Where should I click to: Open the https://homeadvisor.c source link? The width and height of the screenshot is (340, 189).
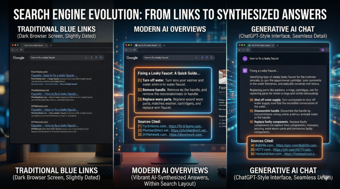(x=300, y=154)
